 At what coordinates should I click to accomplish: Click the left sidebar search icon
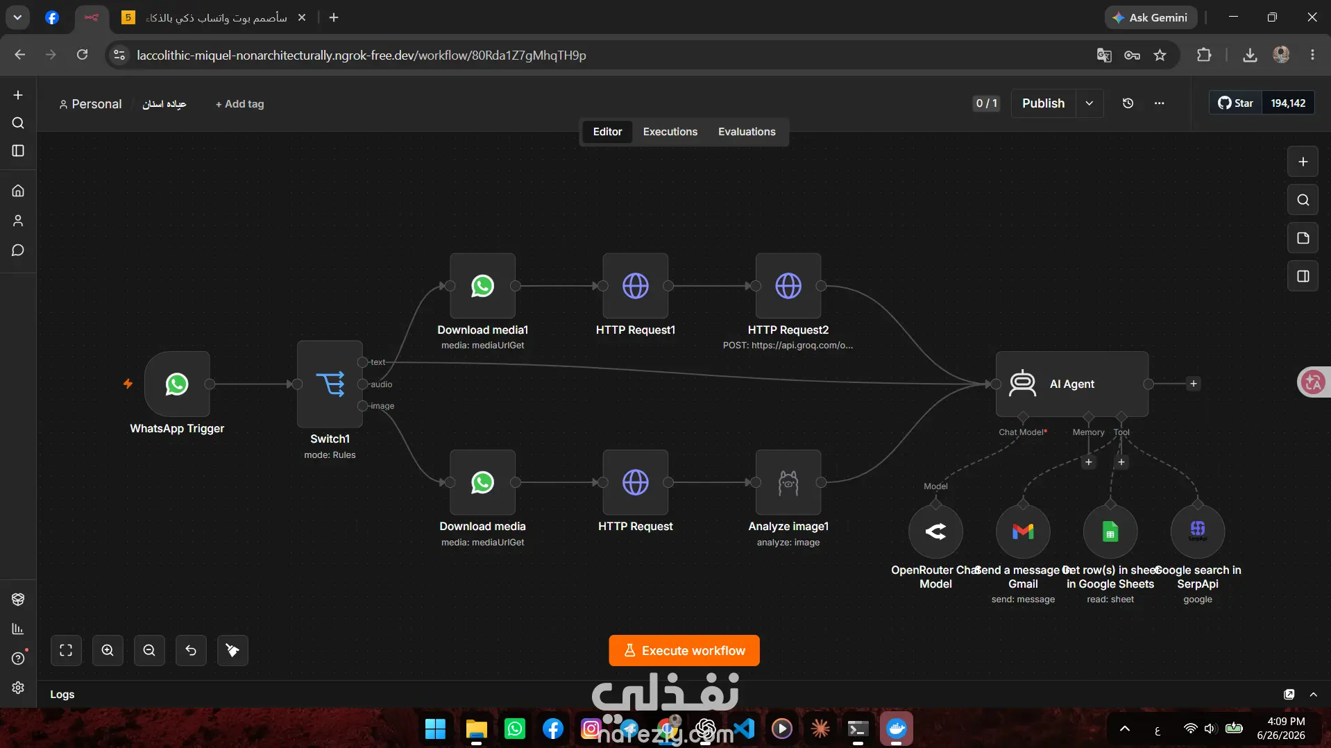tap(18, 123)
